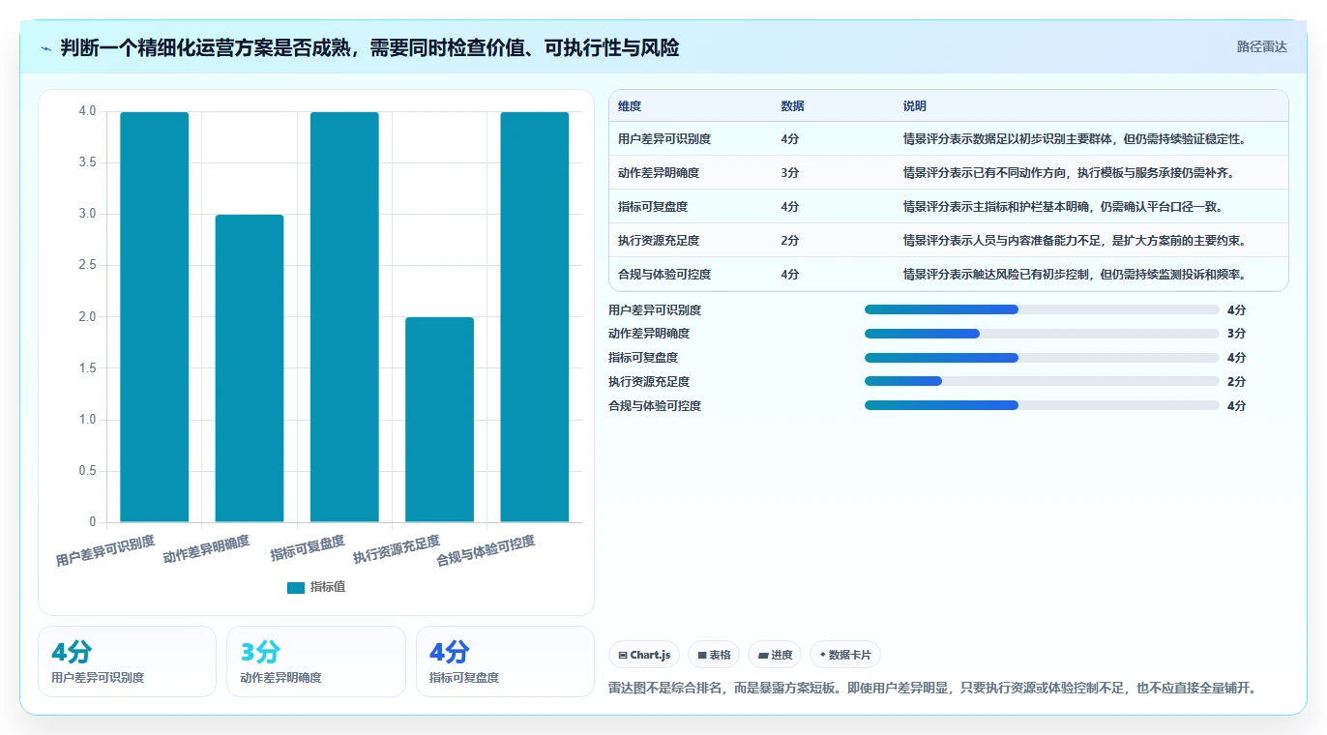Click the description mentioning 持续监测投诉和频率
This screenshot has width=1327, height=735.
coord(1075,275)
